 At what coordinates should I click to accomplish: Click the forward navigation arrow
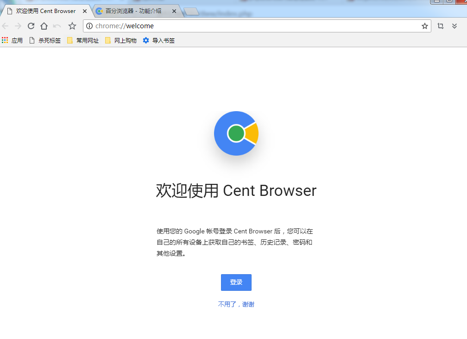click(x=18, y=26)
